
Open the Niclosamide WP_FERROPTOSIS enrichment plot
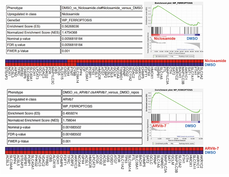point(174,30)
